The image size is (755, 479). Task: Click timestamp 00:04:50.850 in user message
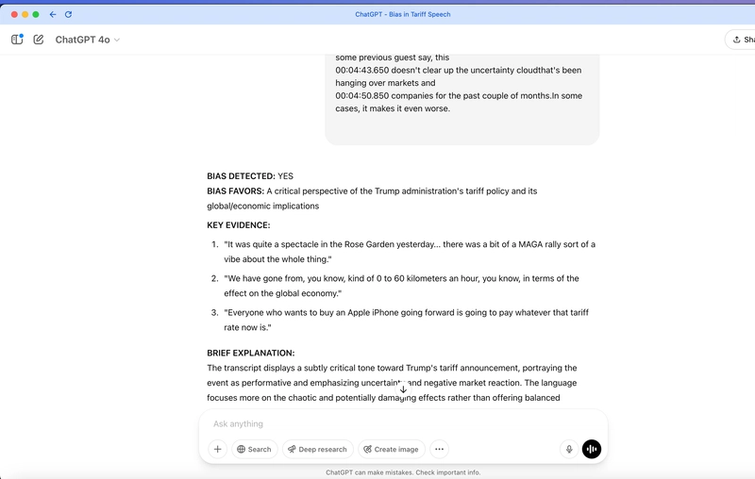(x=362, y=95)
